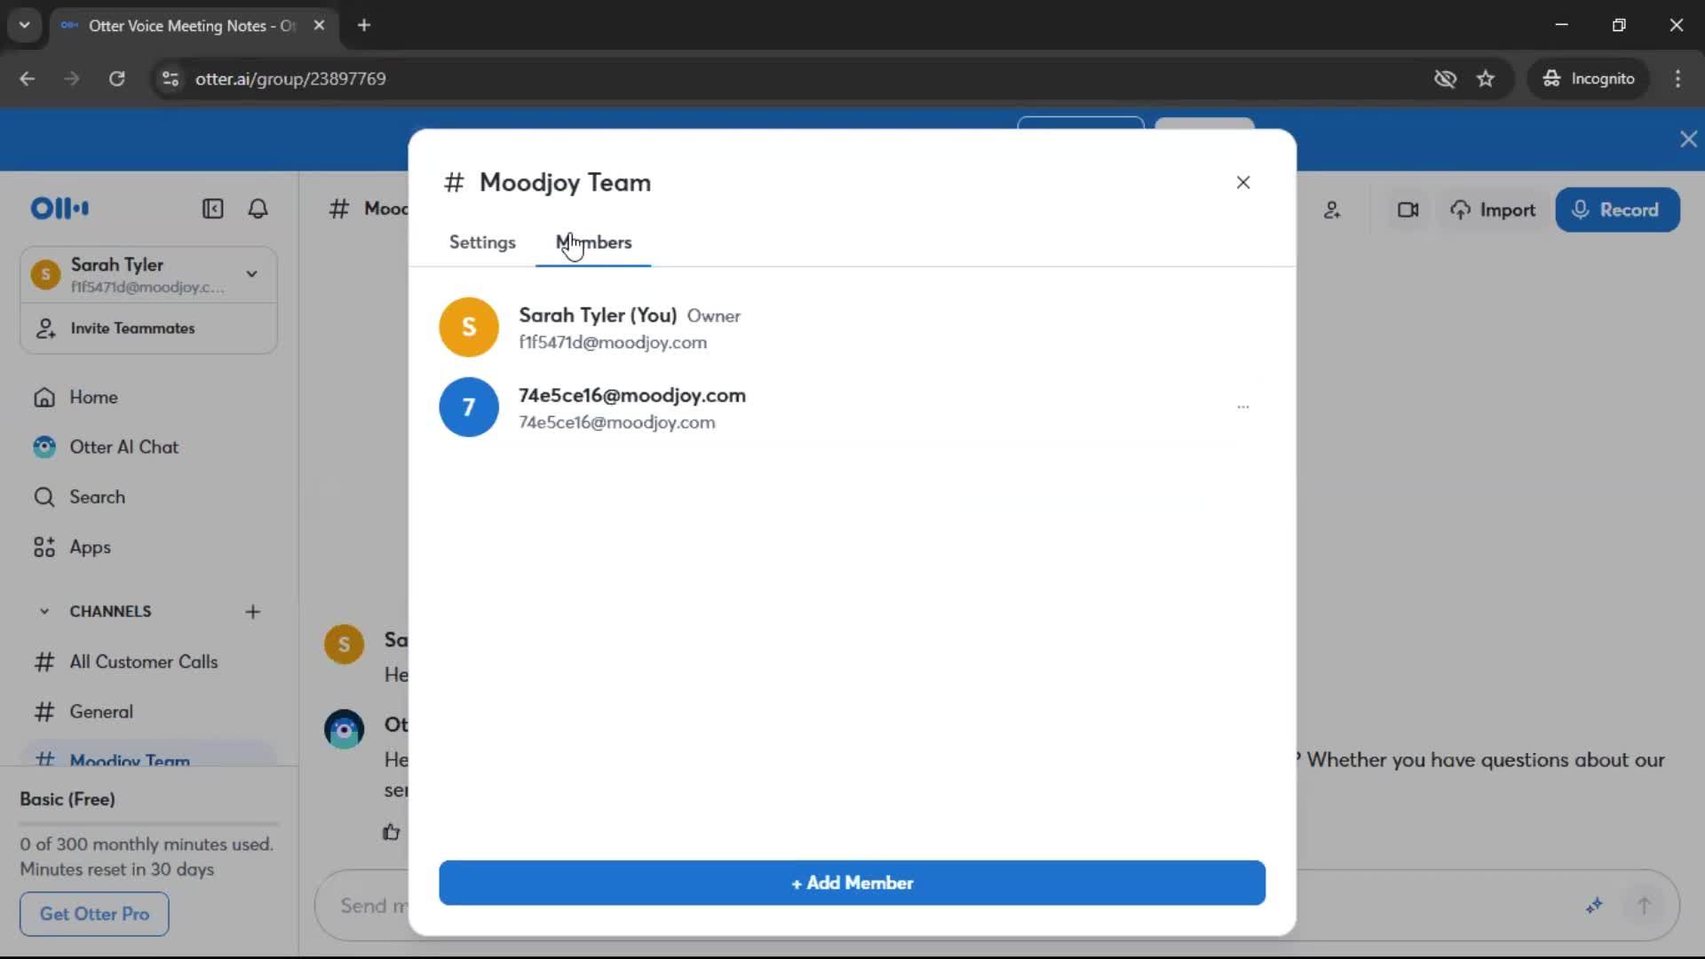Add a new channel with plus icon
The image size is (1705, 959).
pos(253,611)
